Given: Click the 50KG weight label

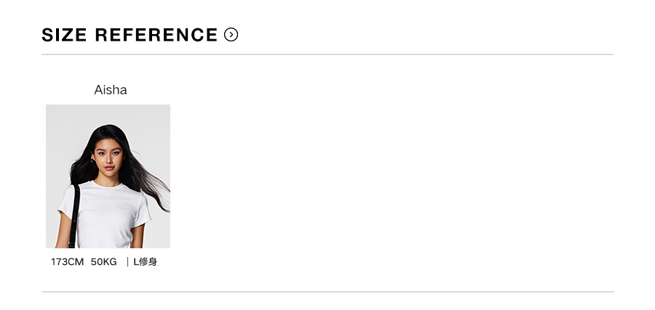Looking at the screenshot, I should [x=103, y=262].
